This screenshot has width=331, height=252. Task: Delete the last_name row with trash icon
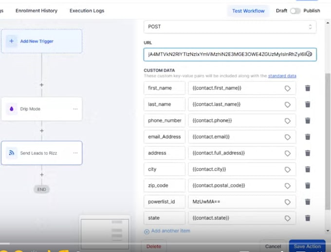click(308, 104)
